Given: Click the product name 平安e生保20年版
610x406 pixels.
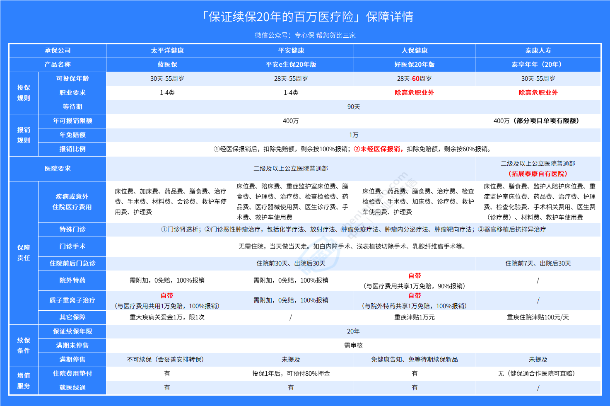Looking at the screenshot, I should [291, 65].
